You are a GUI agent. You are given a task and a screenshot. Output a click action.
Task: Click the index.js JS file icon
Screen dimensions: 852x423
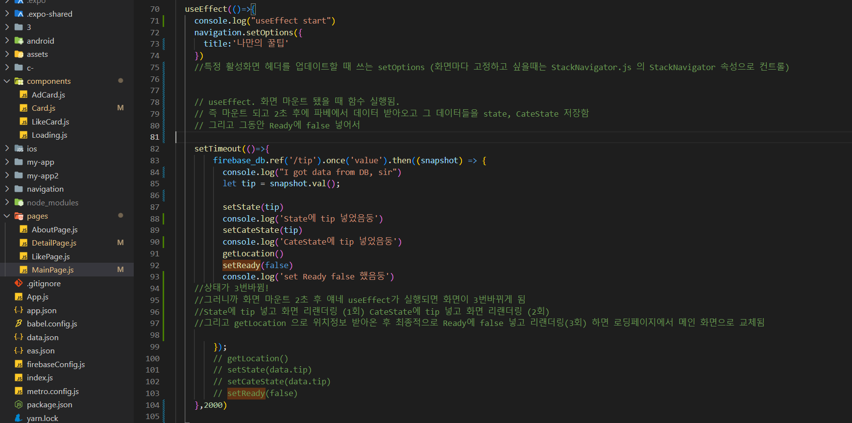pos(19,378)
